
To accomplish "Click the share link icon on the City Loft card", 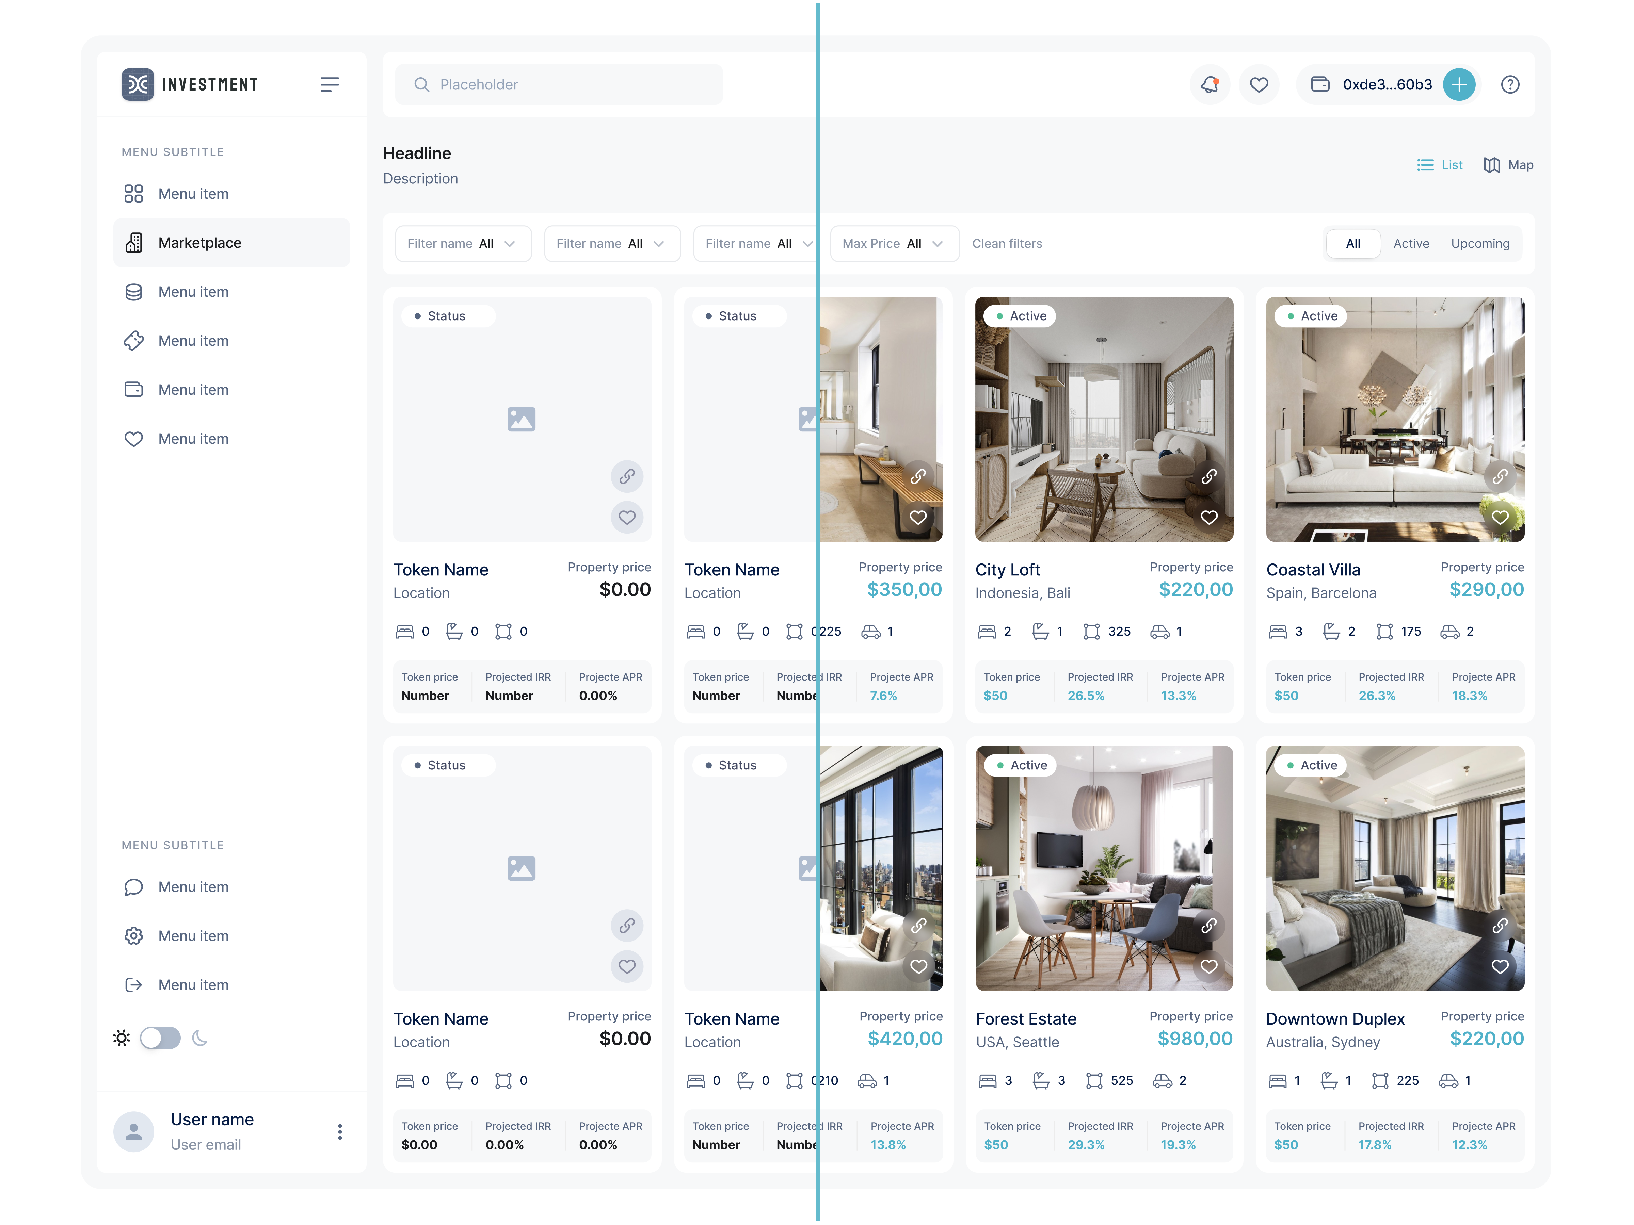I will [1209, 476].
